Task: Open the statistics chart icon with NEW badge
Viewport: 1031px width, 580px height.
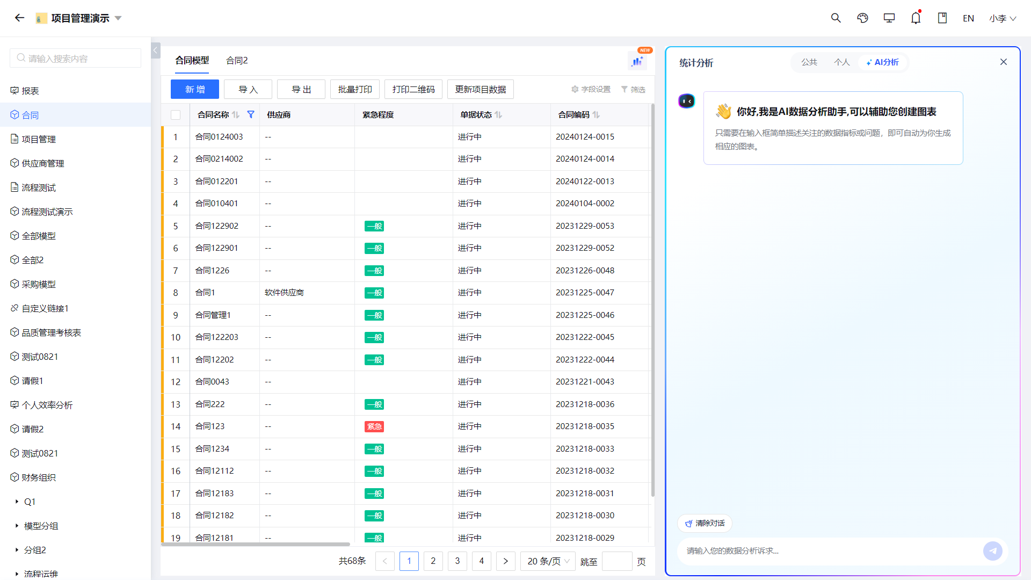Action: click(637, 61)
